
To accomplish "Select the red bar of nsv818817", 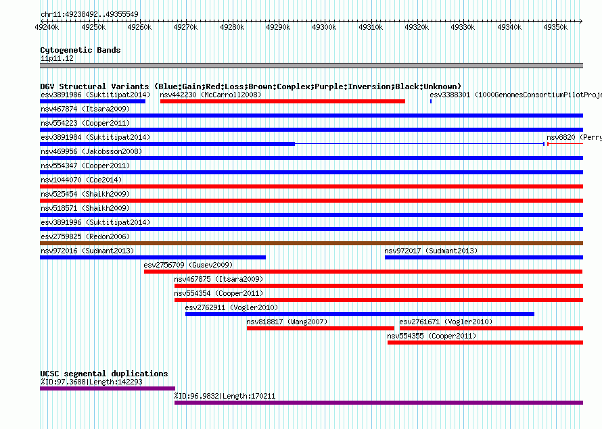I will (320, 328).
